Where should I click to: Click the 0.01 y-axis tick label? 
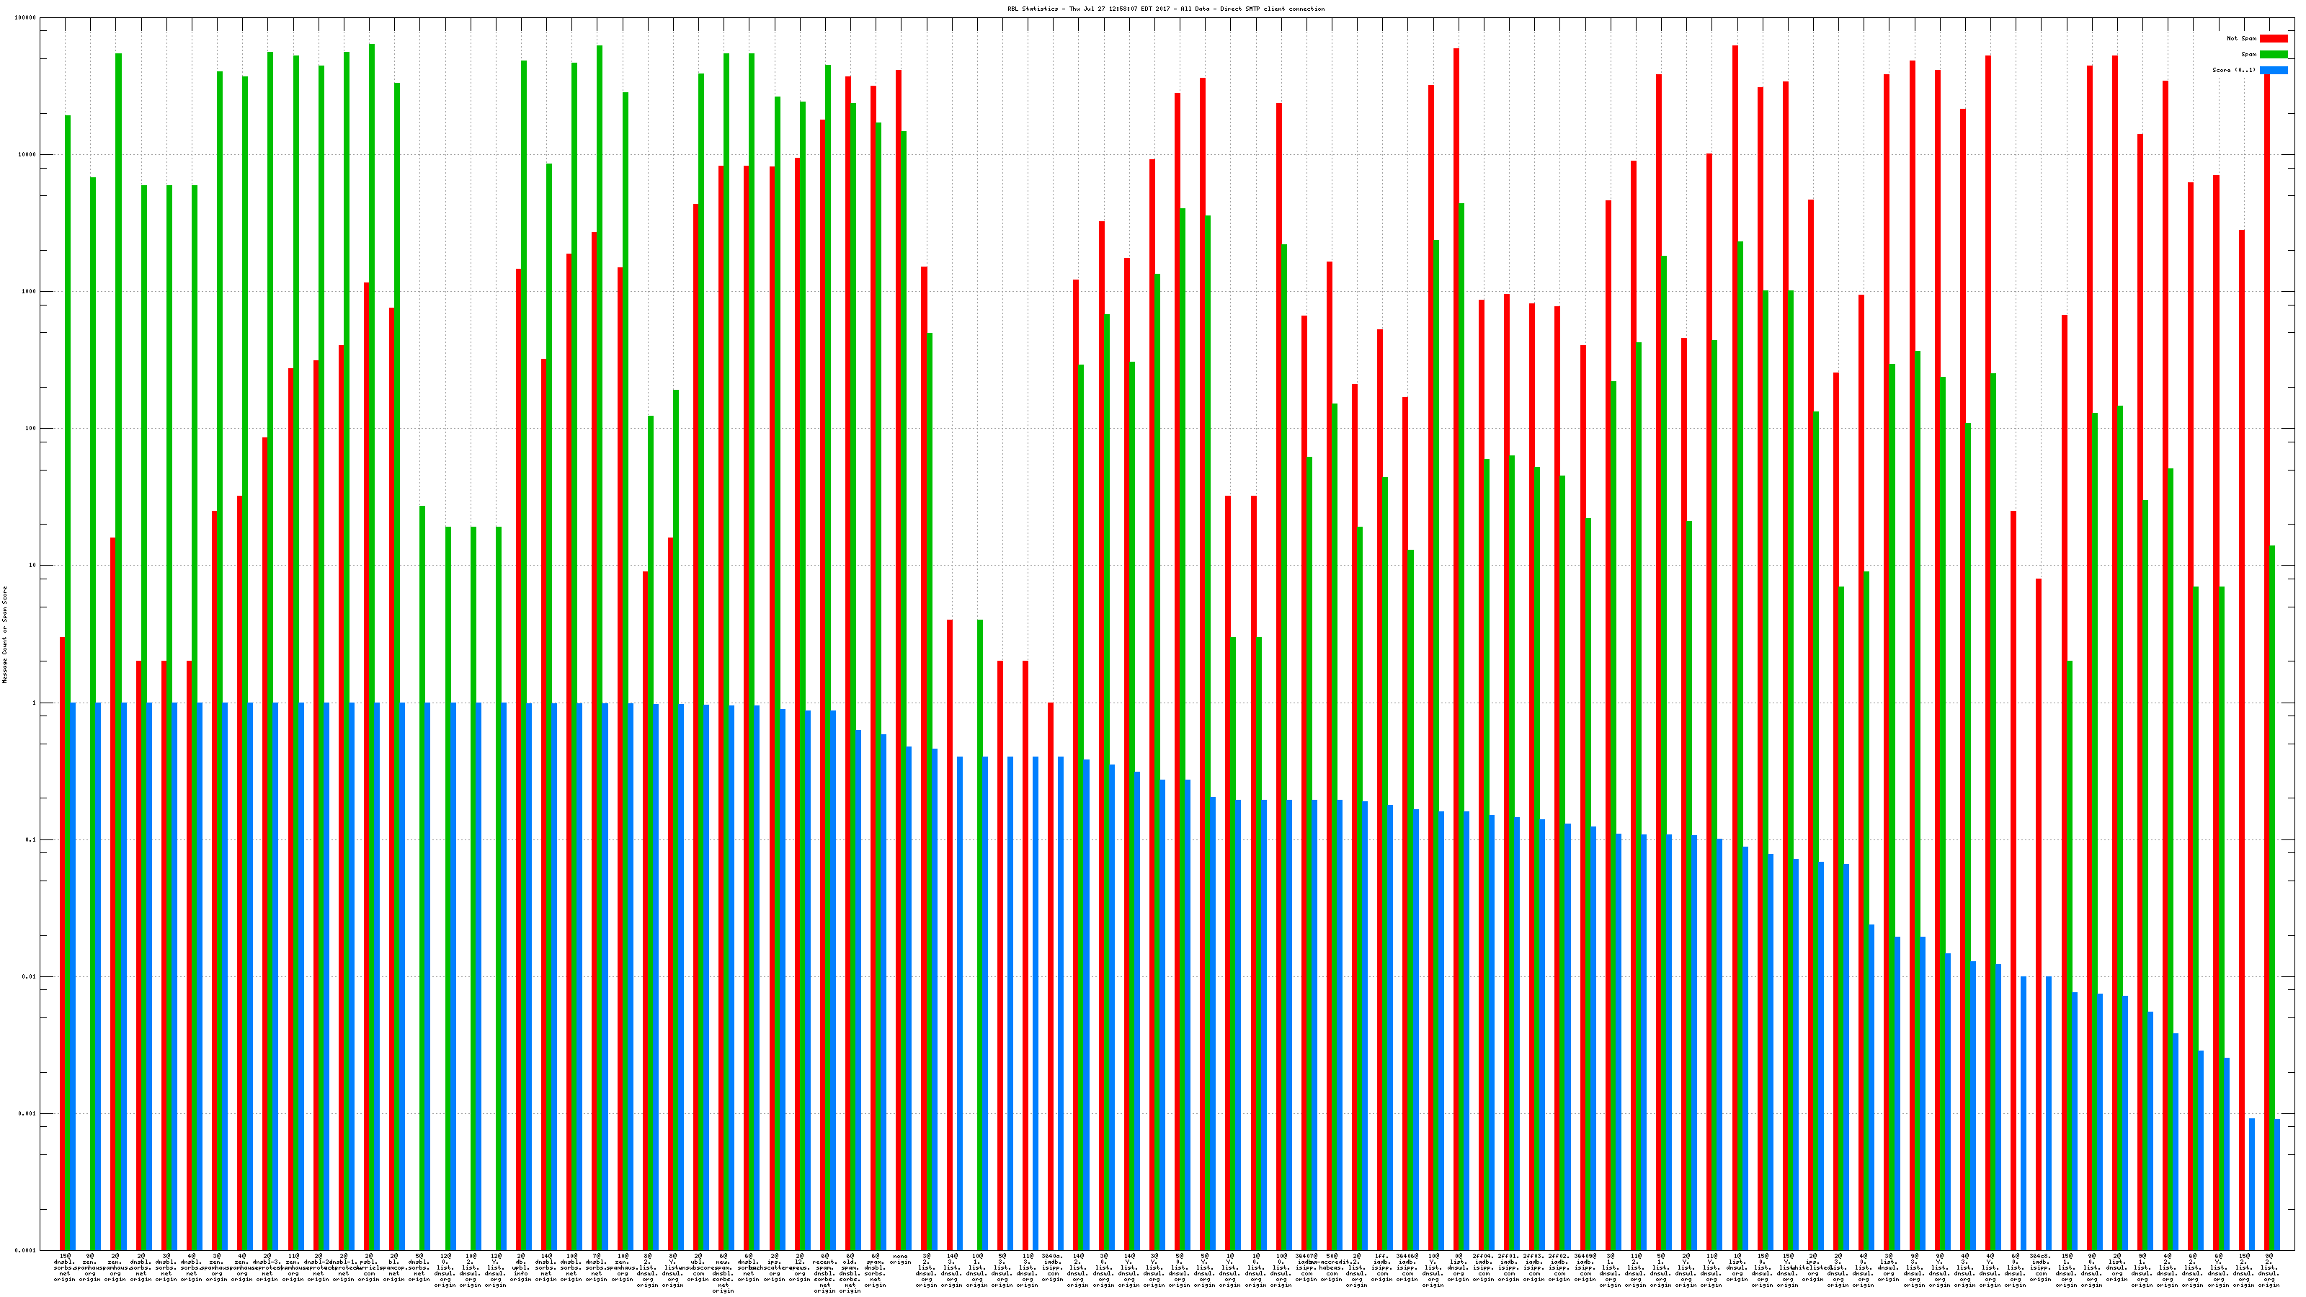pos(28,976)
